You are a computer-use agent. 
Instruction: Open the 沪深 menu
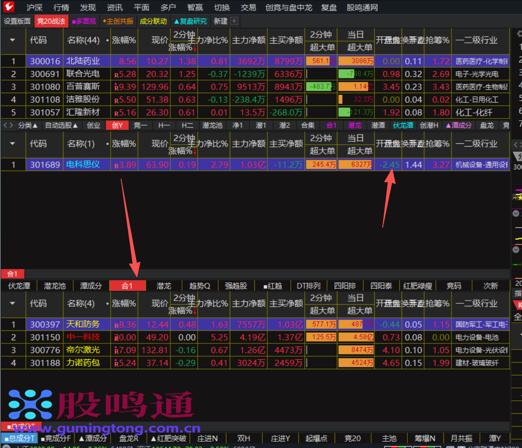point(34,7)
